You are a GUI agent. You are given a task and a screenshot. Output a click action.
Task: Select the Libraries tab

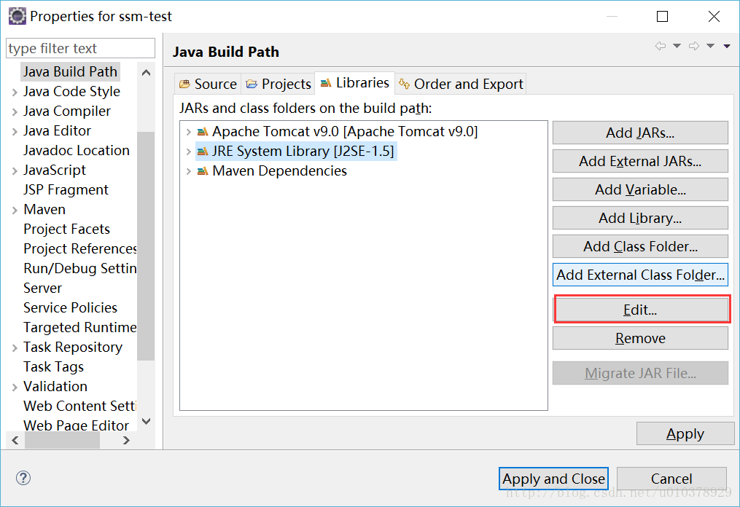[x=354, y=83]
